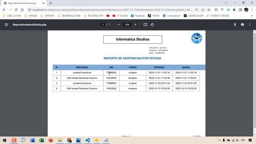256x144 pixels.
Task: Click REPORTE DE ASISTENCIAS POR FECHAS heading
Action: point(132,58)
